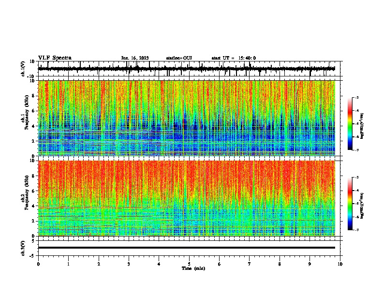Image resolution: width=383 pixels, height=296 pixels.
Task: Click the ch.1 voltage waveform trace
Action: pos(186,69)
